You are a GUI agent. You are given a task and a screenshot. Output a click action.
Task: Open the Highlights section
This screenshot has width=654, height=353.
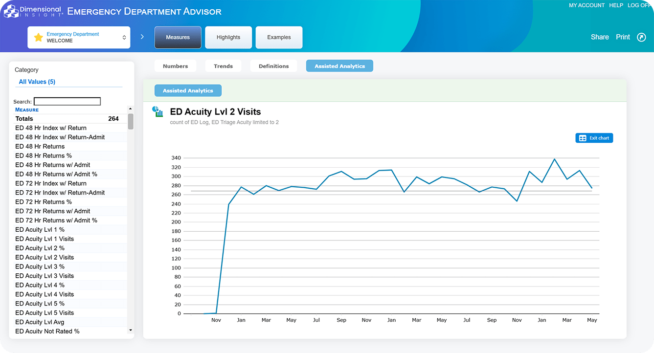(228, 38)
